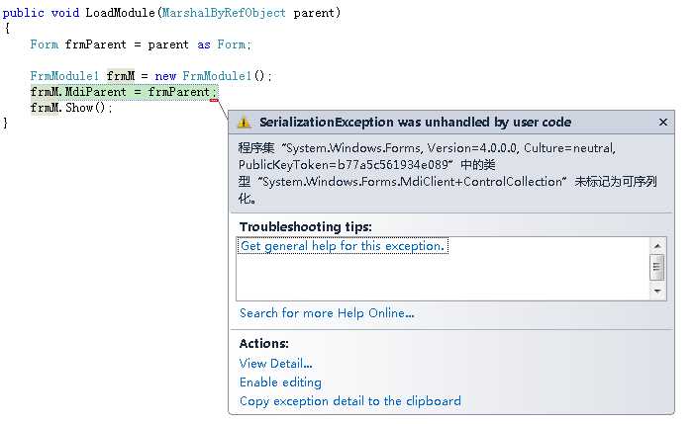
Task: Click down arrow of Troubleshooting tips scrollbar
Action: pyautogui.click(x=658, y=292)
